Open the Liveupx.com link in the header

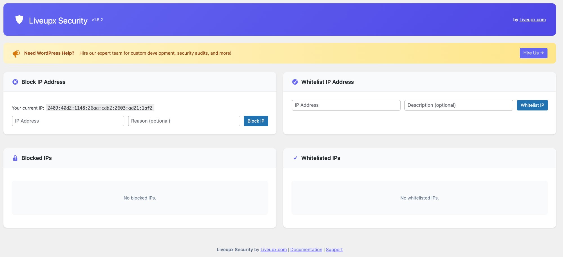(x=533, y=19)
